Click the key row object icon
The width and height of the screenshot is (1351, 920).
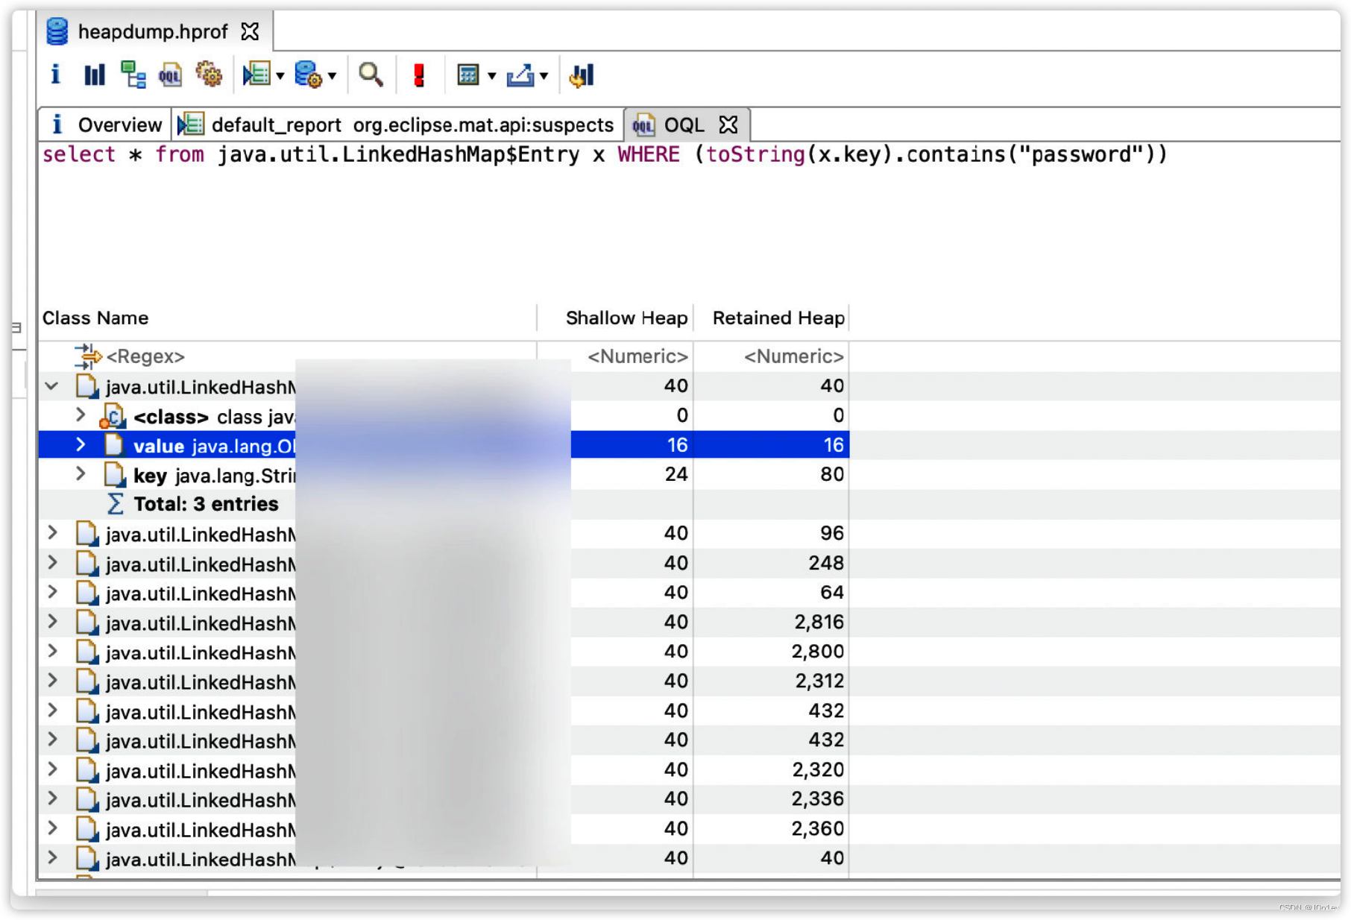(x=115, y=475)
